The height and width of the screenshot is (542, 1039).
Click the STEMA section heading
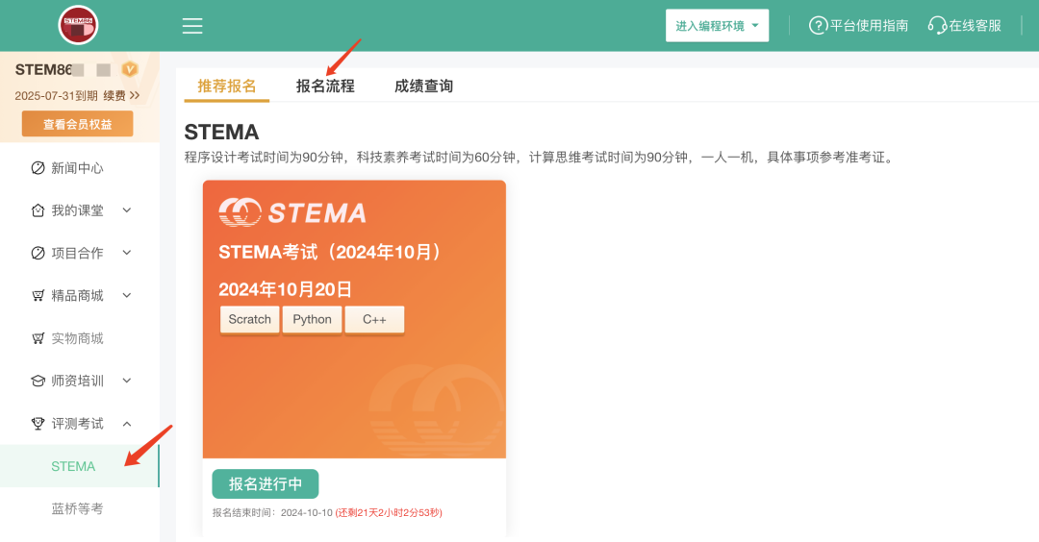point(221,133)
